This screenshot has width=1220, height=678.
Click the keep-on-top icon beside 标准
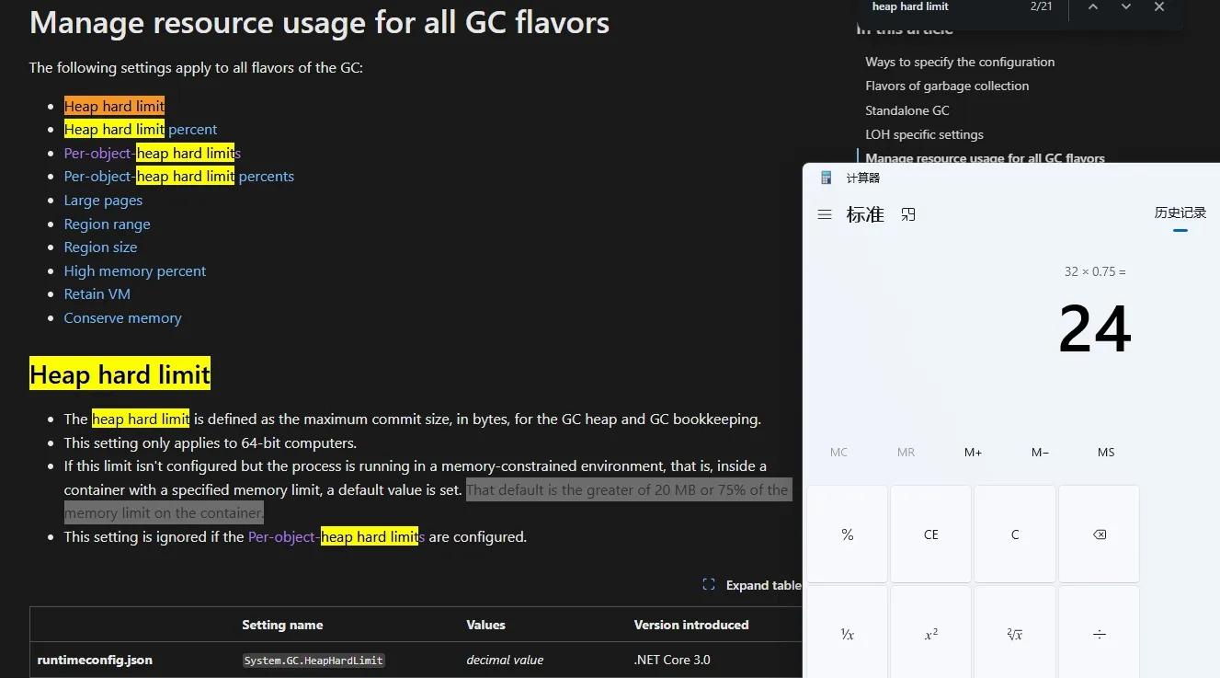pyautogui.click(x=908, y=214)
